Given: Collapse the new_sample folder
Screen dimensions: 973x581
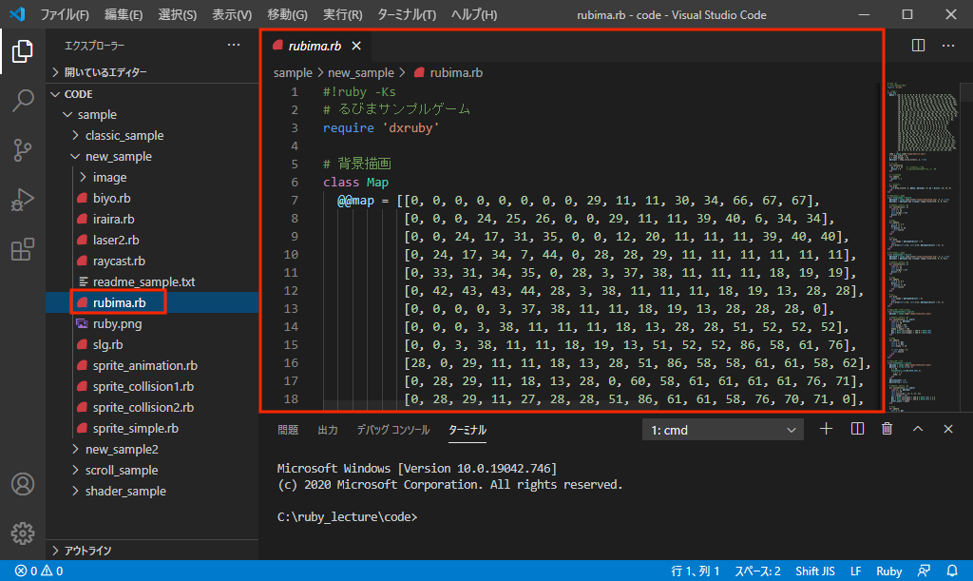Looking at the screenshot, I should [152, 156].
